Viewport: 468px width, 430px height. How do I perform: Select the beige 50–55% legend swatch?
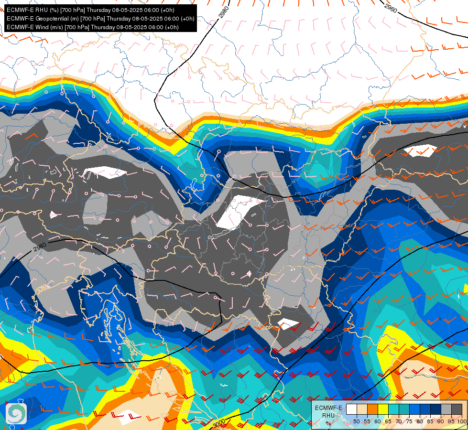pyautogui.click(x=362, y=409)
